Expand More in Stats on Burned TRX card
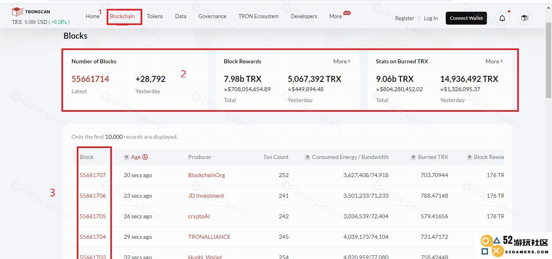Screen dimensions: 552x259 coord(494,61)
